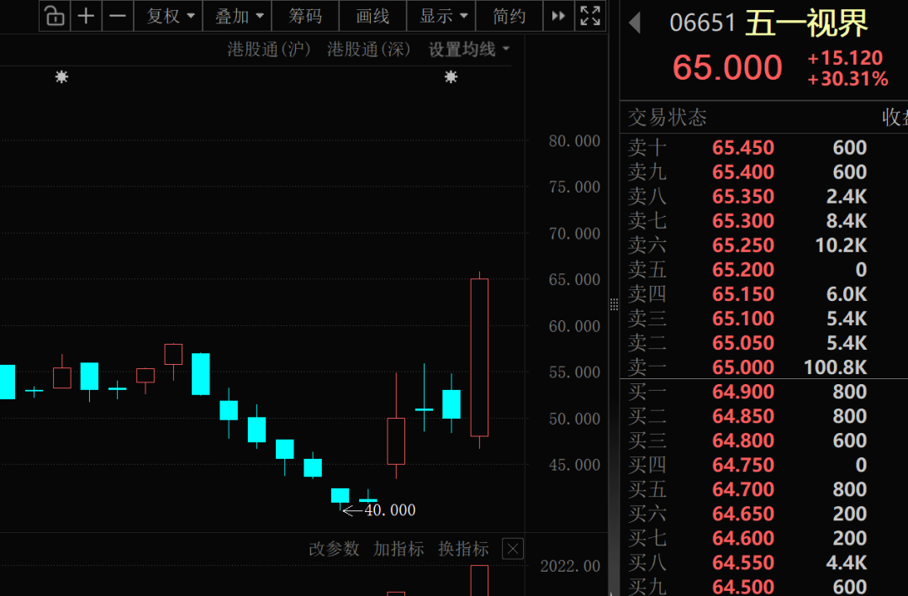This screenshot has width=908, height=596.
Task: Click 加指标 to add indicator
Action: click(399, 549)
